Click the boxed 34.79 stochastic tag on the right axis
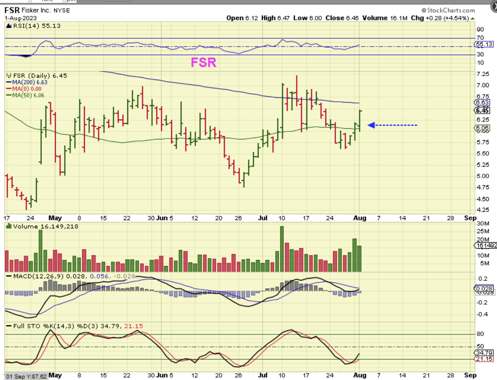The width and height of the screenshot is (497, 380). pos(484,353)
